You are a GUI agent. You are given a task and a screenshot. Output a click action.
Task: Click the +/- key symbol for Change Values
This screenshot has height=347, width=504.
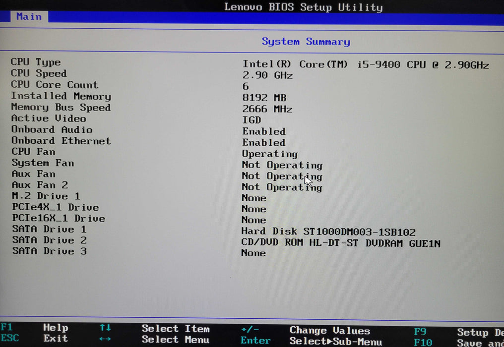tap(250, 329)
